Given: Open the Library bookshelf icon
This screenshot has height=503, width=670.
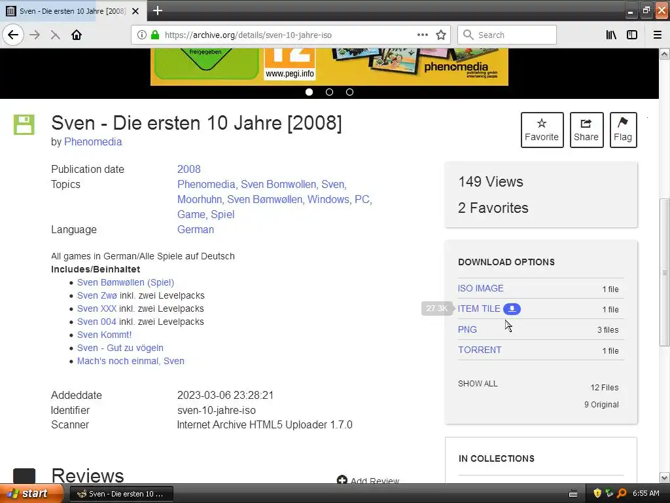Looking at the screenshot, I should tap(611, 35).
